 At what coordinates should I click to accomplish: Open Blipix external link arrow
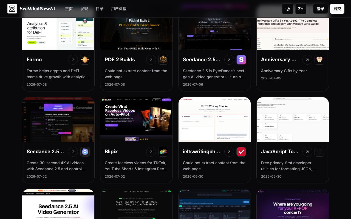point(151,152)
